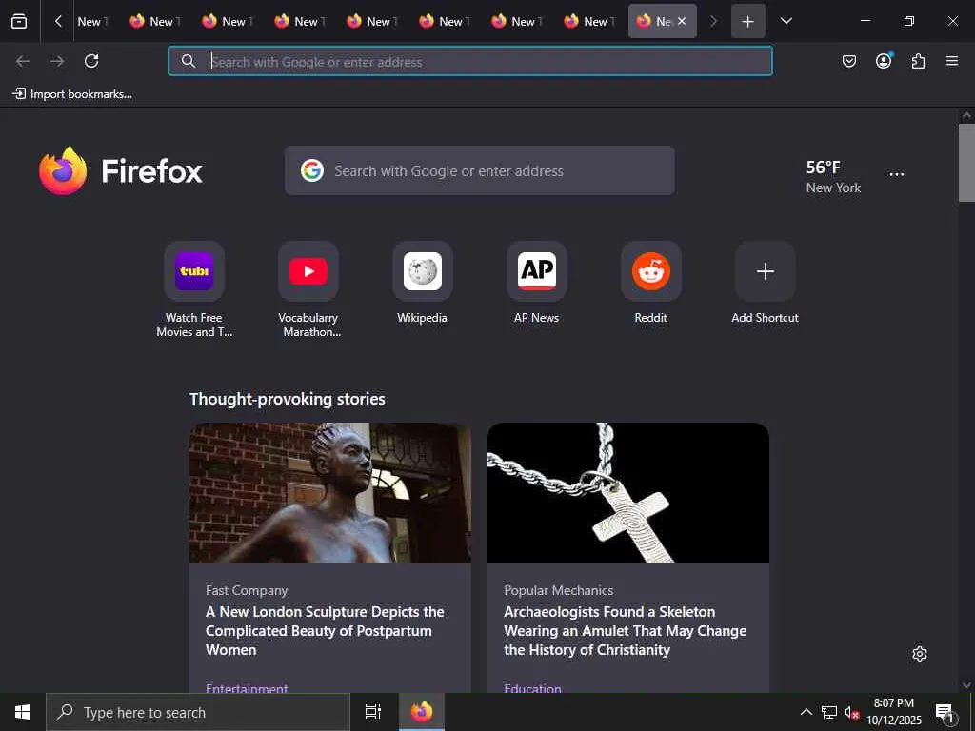Open Save to Pocket icon
The image size is (975, 731).
point(848,61)
